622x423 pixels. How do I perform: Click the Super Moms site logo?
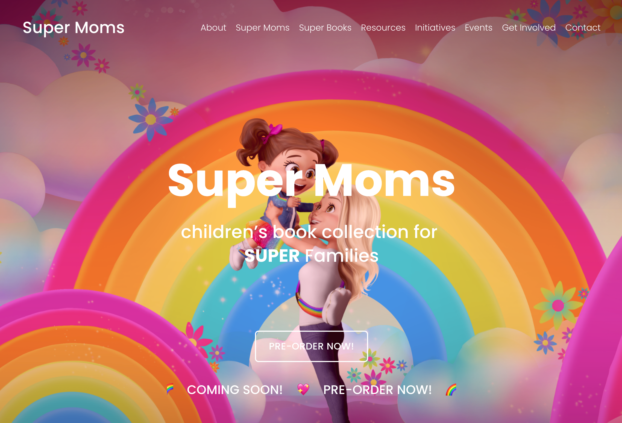74,28
